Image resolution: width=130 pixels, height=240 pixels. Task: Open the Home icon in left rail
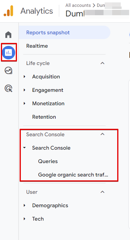(x=8, y=35)
